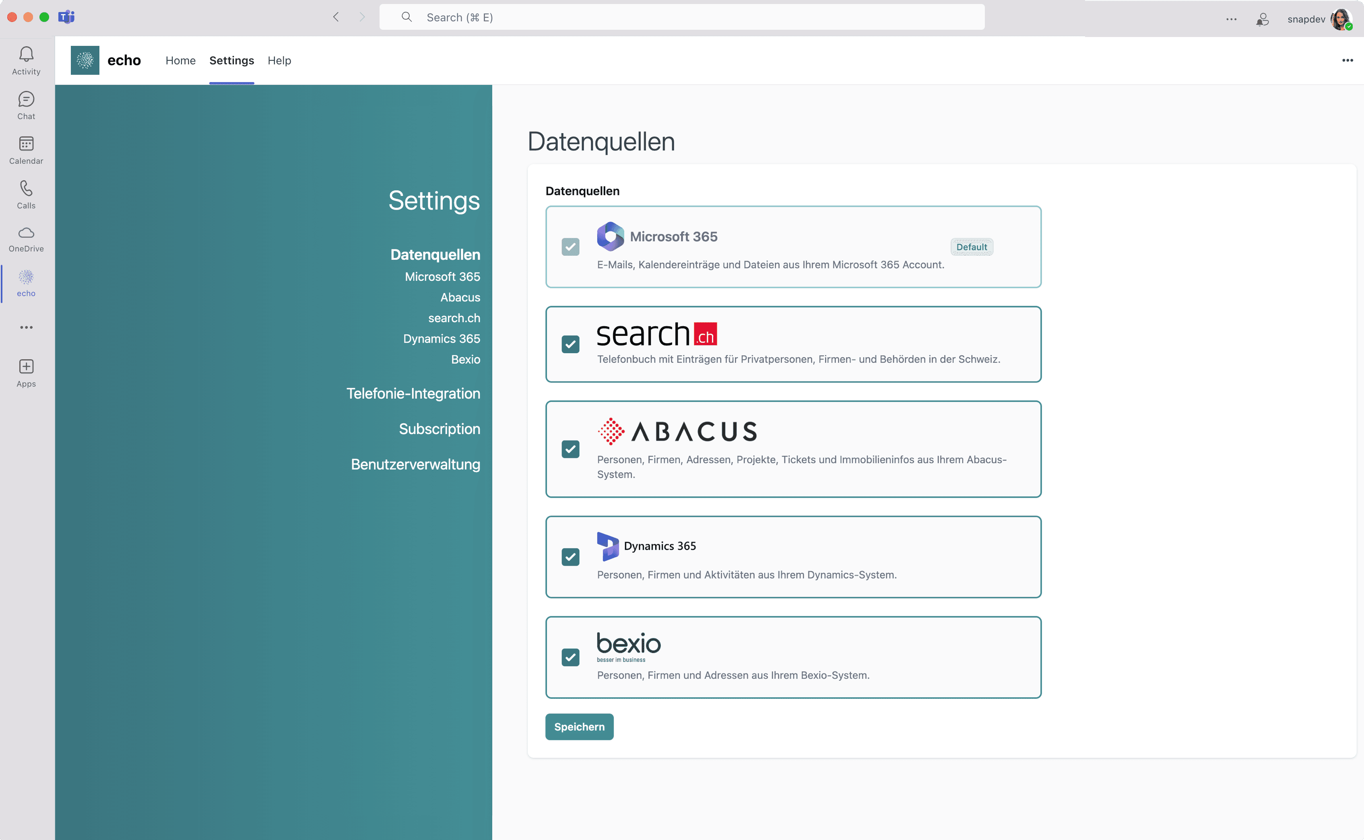Click the Dynamics-System description text

[x=747, y=574]
